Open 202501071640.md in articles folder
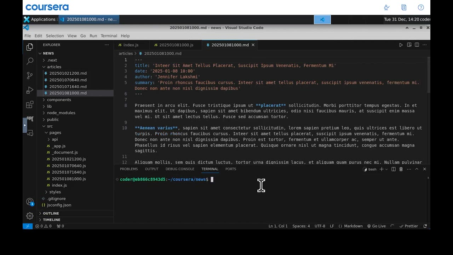This screenshot has height=255, width=453. (68, 86)
